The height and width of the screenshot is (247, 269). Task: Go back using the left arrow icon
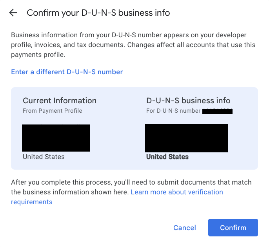pyautogui.click(x=13, y=13)
